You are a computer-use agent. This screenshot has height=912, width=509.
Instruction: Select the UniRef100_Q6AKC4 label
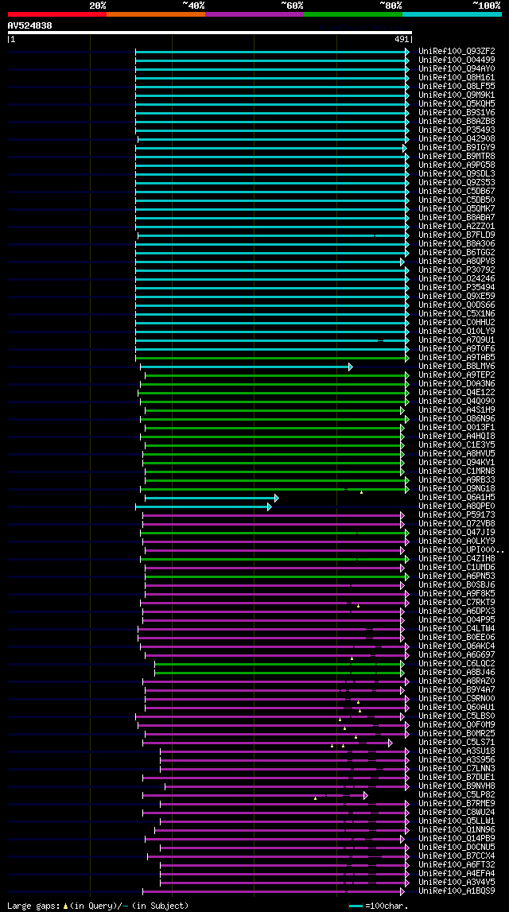click(x=457, y=646)
